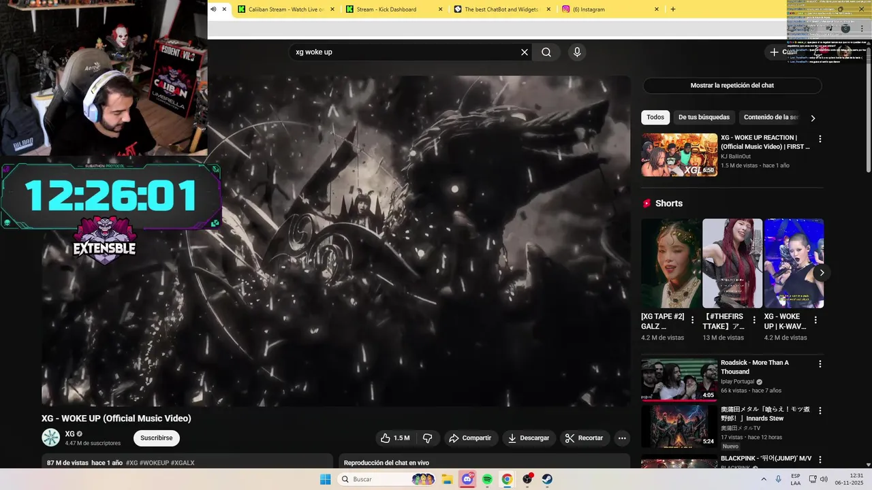This screenshot has width=872, height=490.
Task: Select Contenido de la serie filter chip
Action: pos(771,117)
